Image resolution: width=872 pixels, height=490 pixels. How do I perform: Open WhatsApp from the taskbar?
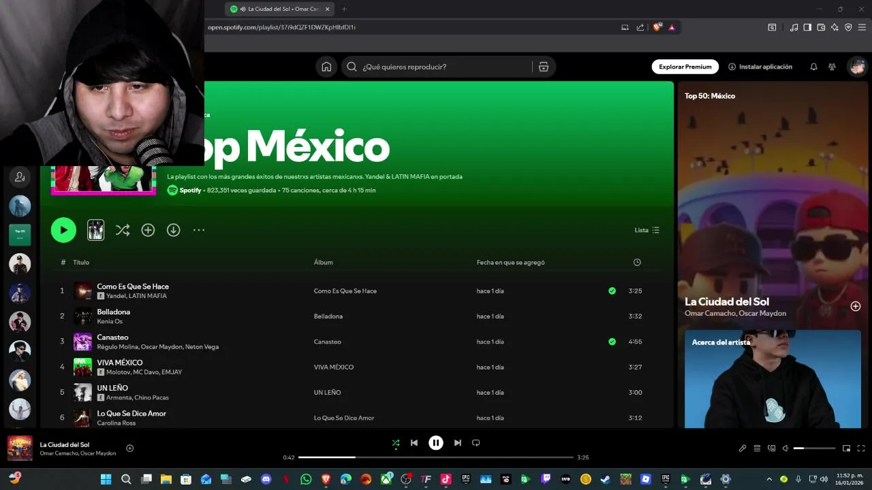pos(305,479)
